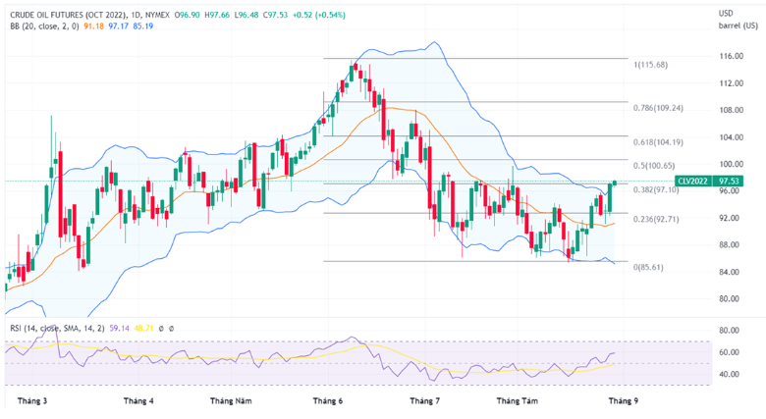The image size is (766, 419).
Task: Click the daily change +0.52 (+0.54%)
Action: [x=319, y=15]
